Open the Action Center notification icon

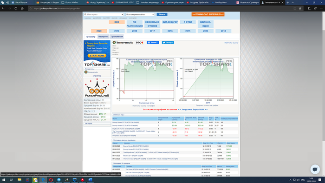pos(320,180)
